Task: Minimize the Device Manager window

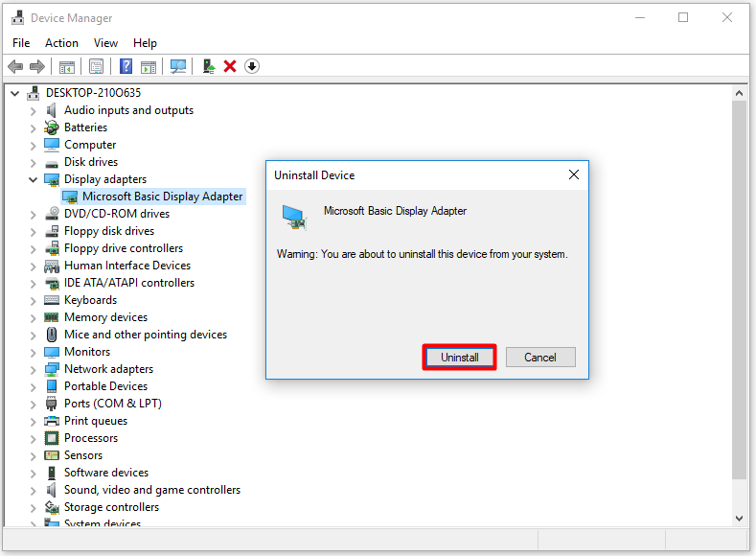Action: (x=640, y=18)
